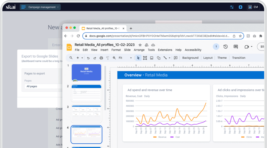The width and height of the screenshot is (267, 148).
Task: Close the Retail Media browser tab
Action: coord(123,28)
